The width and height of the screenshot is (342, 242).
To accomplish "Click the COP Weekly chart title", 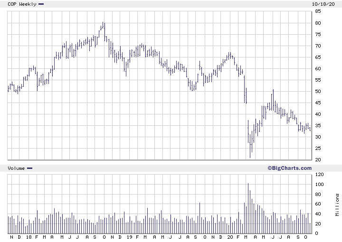I will coord(22,4).
